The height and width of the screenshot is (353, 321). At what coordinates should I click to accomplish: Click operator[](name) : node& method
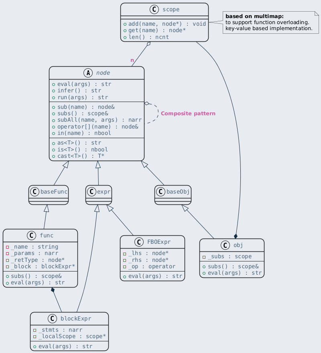click(x=98, y=127)
